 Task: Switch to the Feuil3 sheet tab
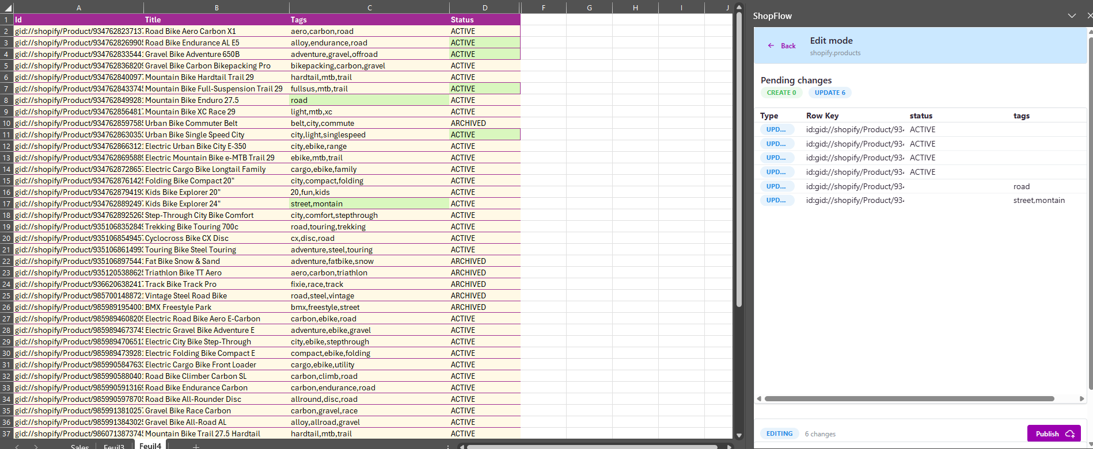tap(114, 446)
